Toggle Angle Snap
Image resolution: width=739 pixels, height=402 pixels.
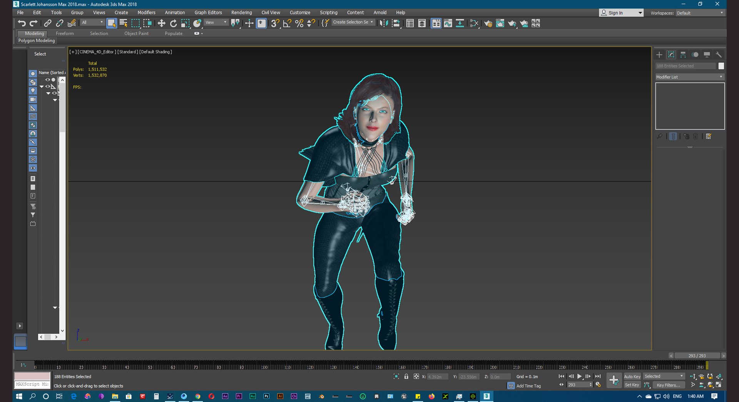click(x=287, y=23)
